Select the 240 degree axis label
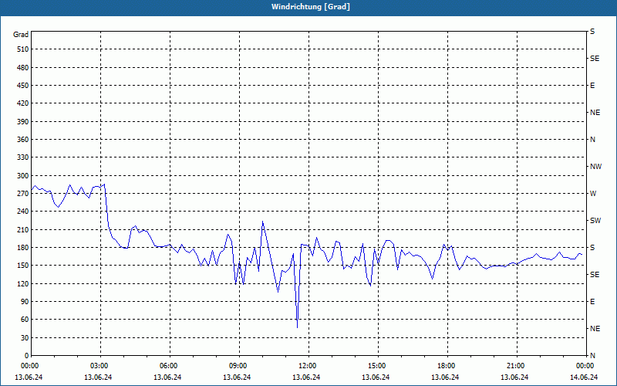Image resolution: width=617 pixels, height=386 pixels. click(23, 212)
